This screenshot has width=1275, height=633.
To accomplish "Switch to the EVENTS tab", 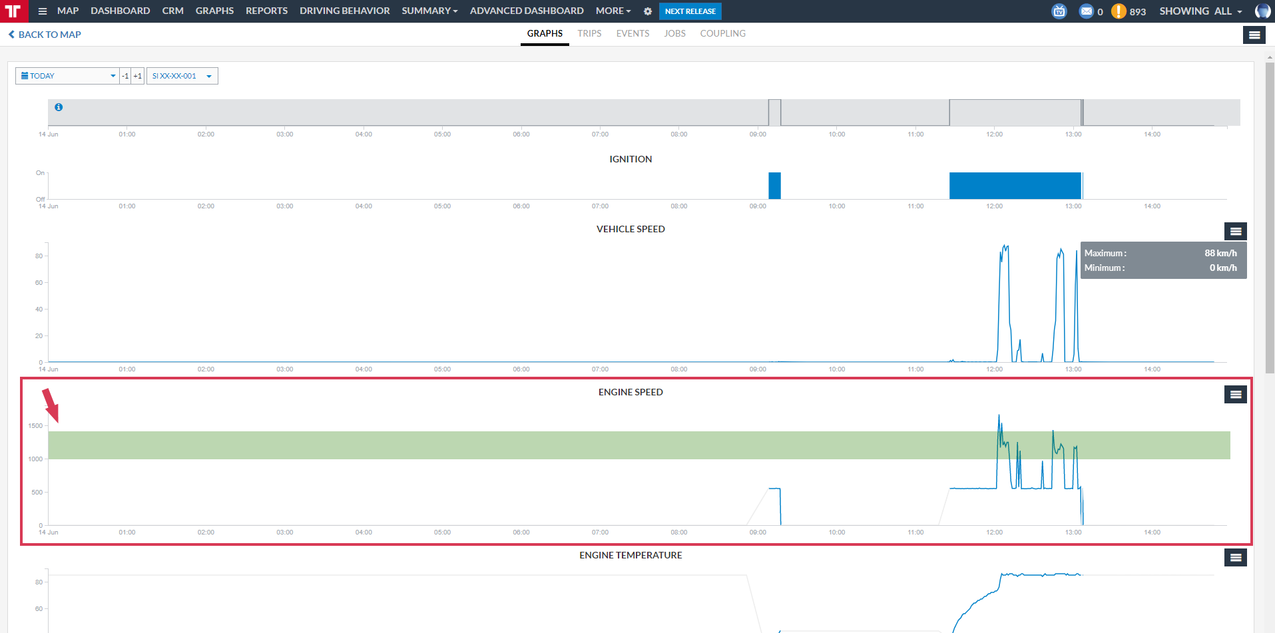I will (x=633, y=33).
